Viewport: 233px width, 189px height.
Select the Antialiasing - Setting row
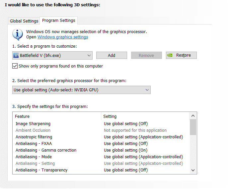[101, 164]
